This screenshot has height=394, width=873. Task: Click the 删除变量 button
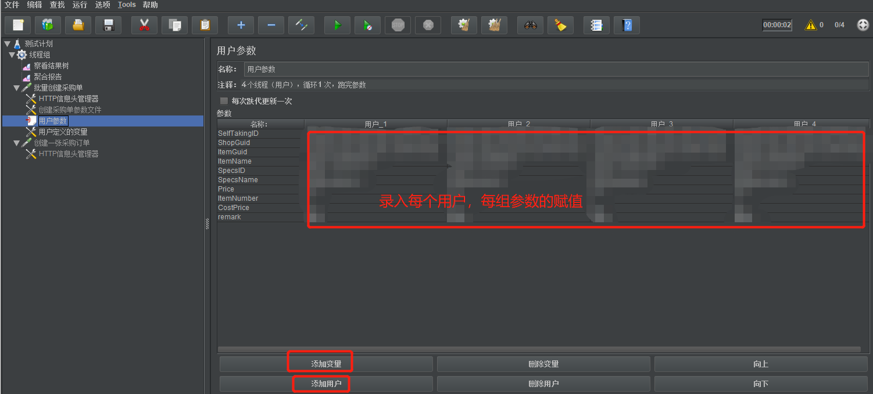click(x=543, y=364)
